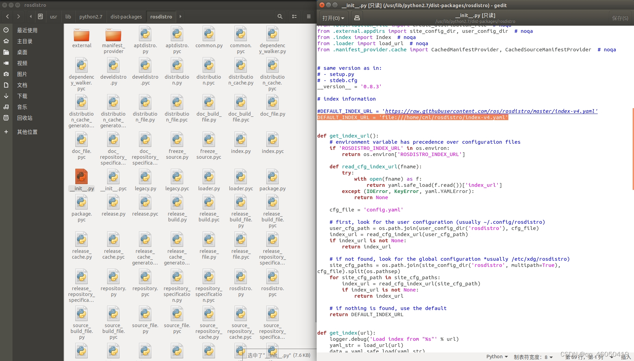Select the index.py file
Screen dimensions: 634x361
241,143
